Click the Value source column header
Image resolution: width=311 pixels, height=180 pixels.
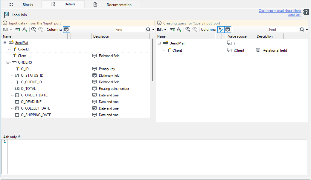click(x=240, y=36)
